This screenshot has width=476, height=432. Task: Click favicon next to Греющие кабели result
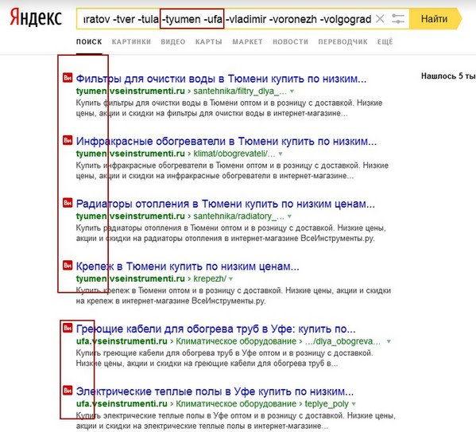tap(68, 328)
